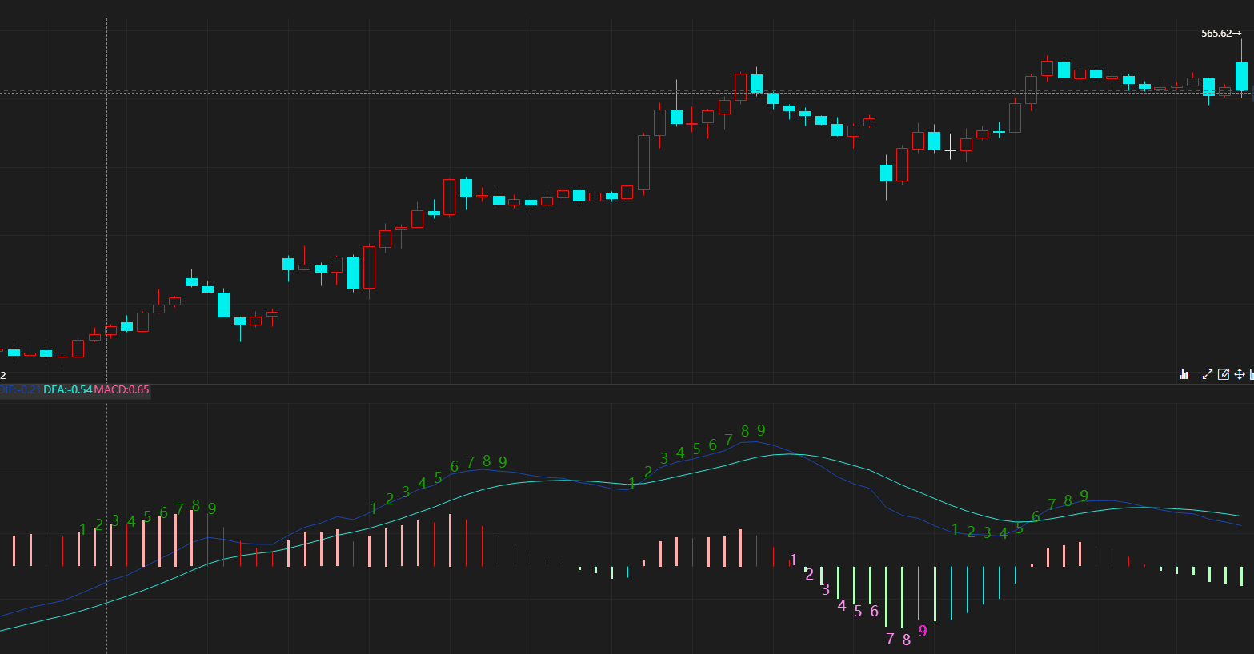The image size is (1254, 654).
Task: Select the pink 1 marker on MACD histogram
Action: click(793, 560)
